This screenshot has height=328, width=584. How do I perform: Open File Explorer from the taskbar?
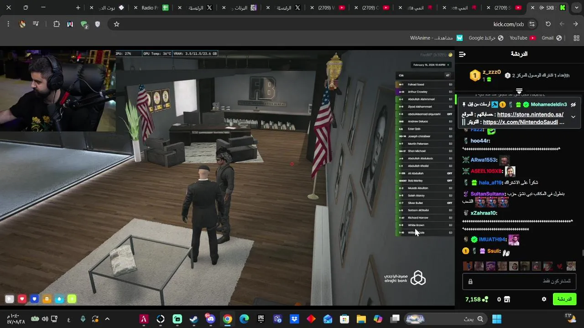pos(361,319)
